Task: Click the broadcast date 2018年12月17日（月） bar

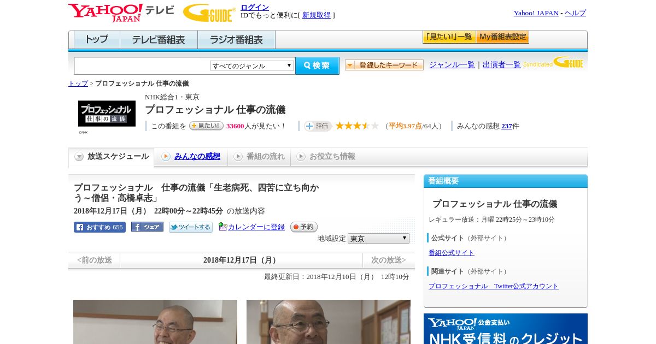Action: (242, 260)
